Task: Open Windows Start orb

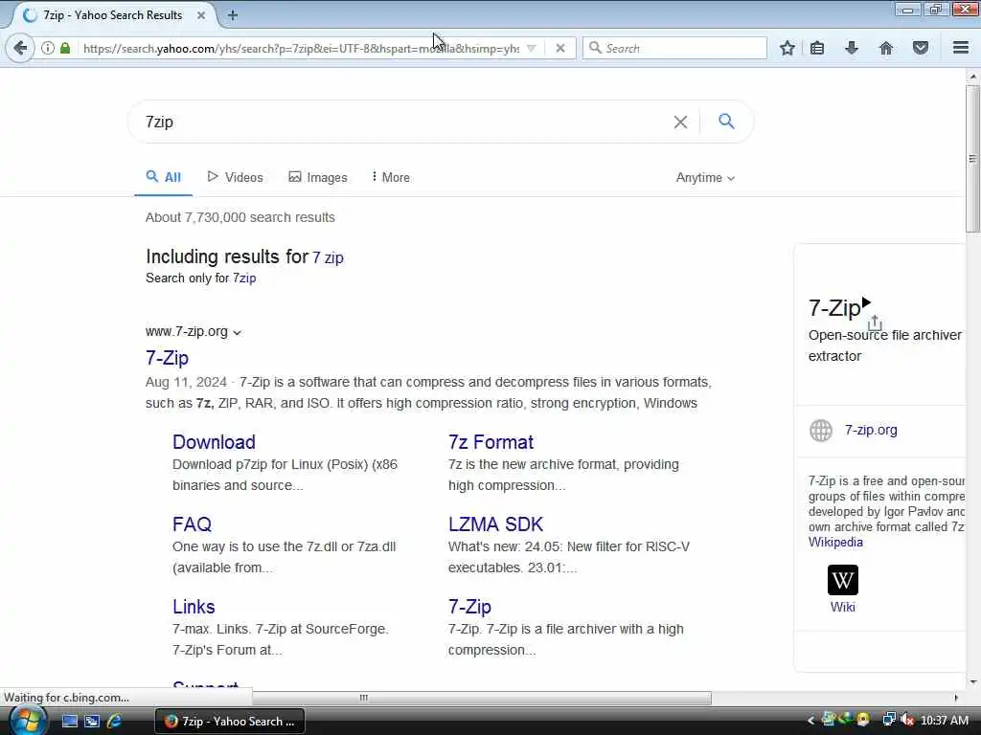Action: coord(27,721)
